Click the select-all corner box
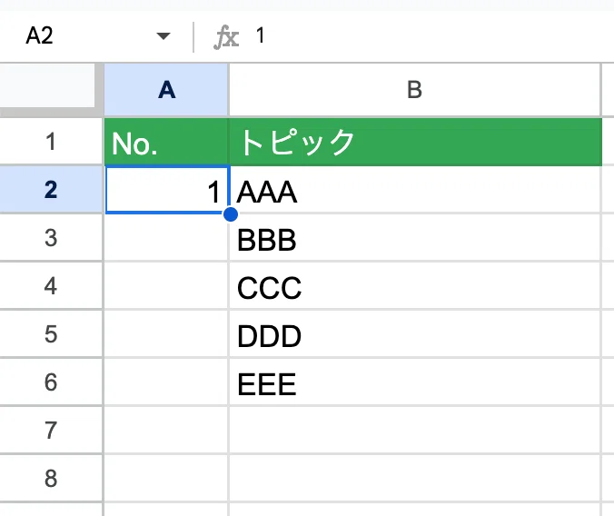Image resolution: width=614 pixels, height=516 pixels. pos(47,85)
